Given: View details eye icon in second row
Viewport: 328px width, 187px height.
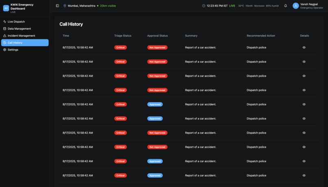Looking at the screenshot, I should click(x=304, y=62).
